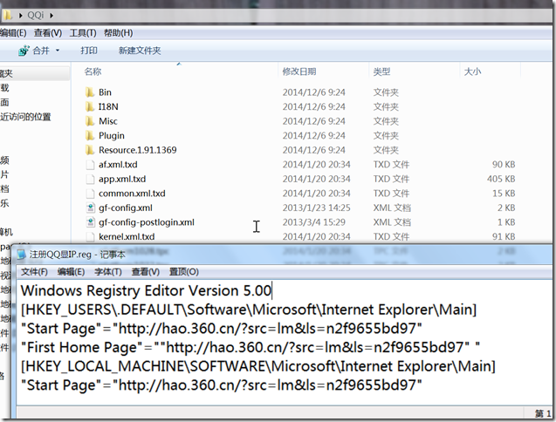
Task: Expand the breadcrumb arrow after QQi
Action: (x=51, y=15)
